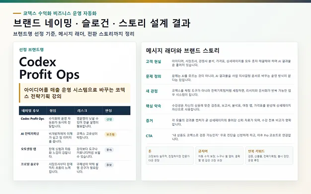311x194 pixels.
Task: Click the '증거' ladder label
Action: point(150,121)
